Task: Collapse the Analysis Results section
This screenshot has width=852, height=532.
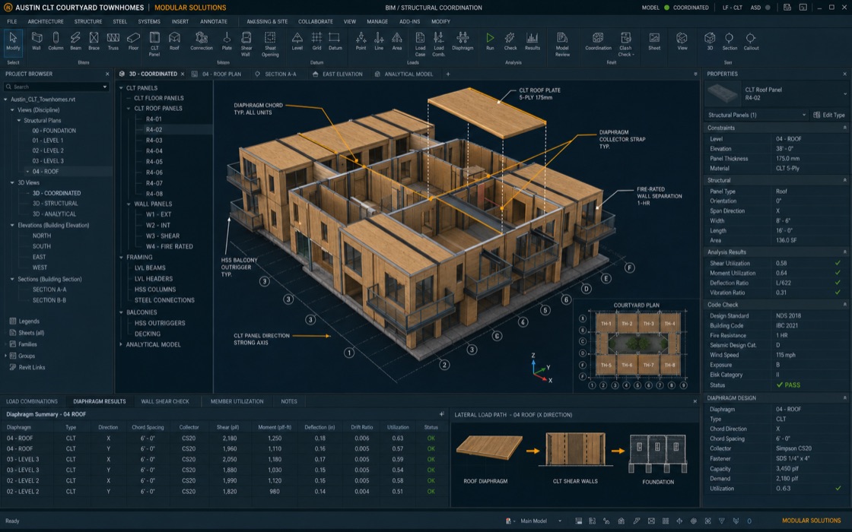Action: point(844,252)
